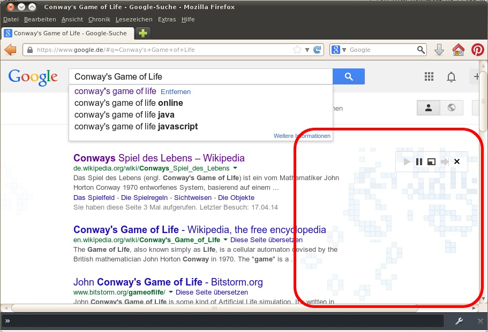Click the vertical page scrollbar
This screenshot has height=332, width=488.
pyautogui.click(x=483, y=101)
